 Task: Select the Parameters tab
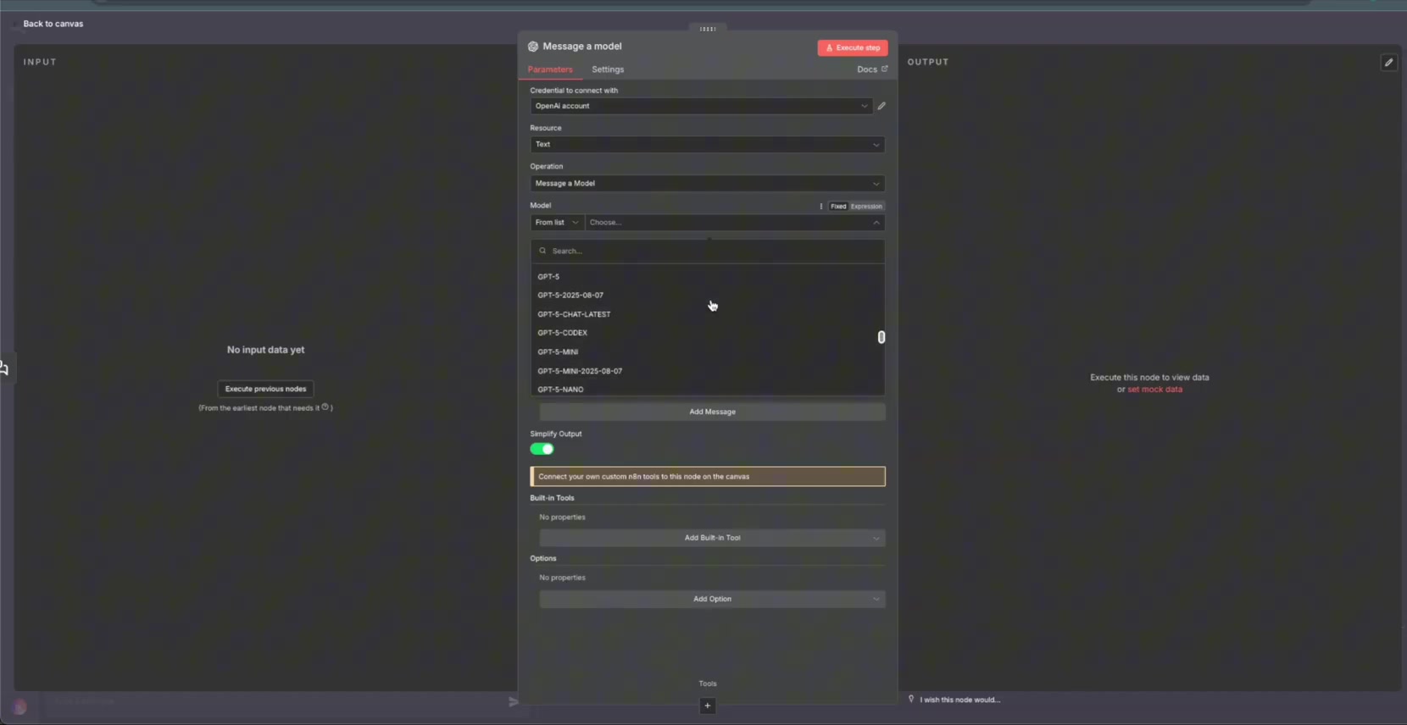click(550, 69)
